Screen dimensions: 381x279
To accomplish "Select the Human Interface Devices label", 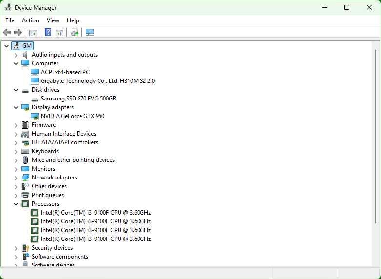I will [63, 134].
